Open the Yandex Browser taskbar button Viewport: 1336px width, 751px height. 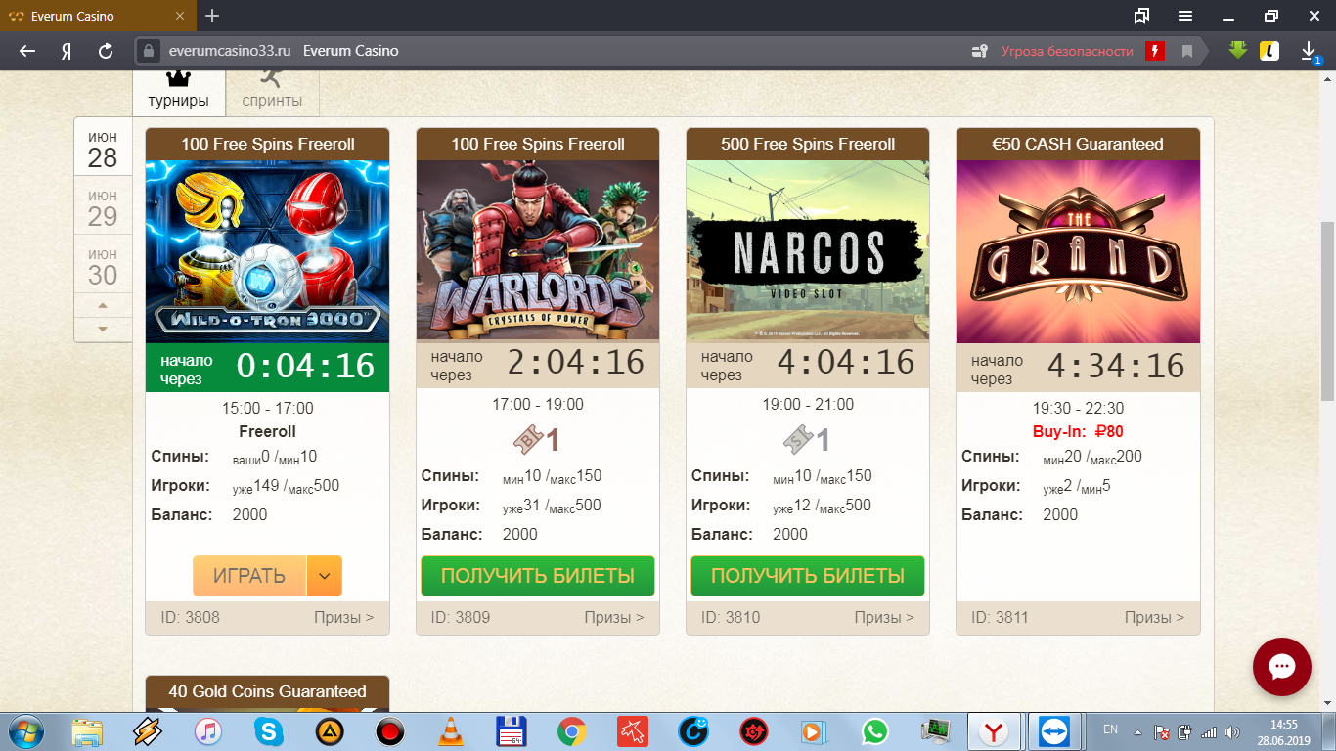995,731
